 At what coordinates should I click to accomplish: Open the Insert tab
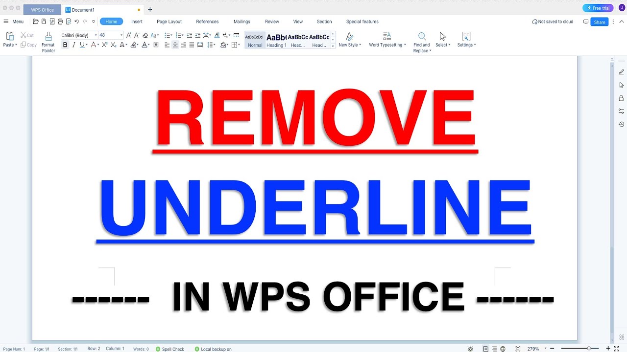point(137,22)
